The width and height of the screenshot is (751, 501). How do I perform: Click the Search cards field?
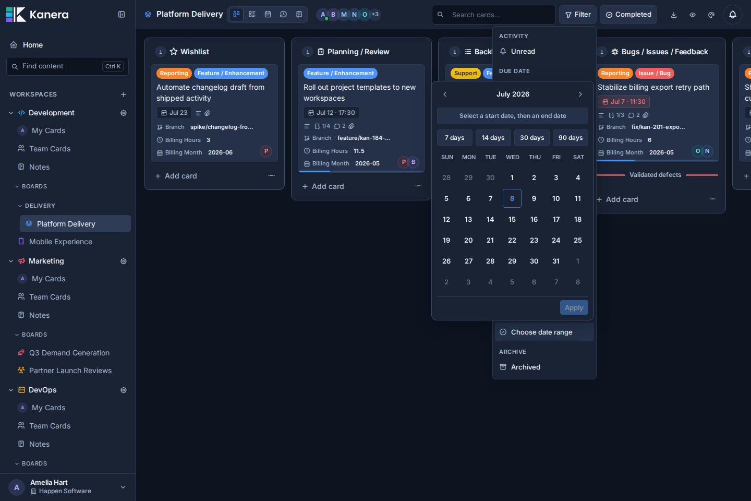point(494,15)
